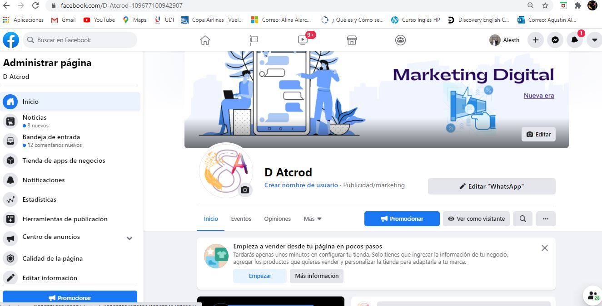Viewport: 602px width, 306px height.
Task: Click the Publicidad/marketing category text
Action: coord(374,185)
